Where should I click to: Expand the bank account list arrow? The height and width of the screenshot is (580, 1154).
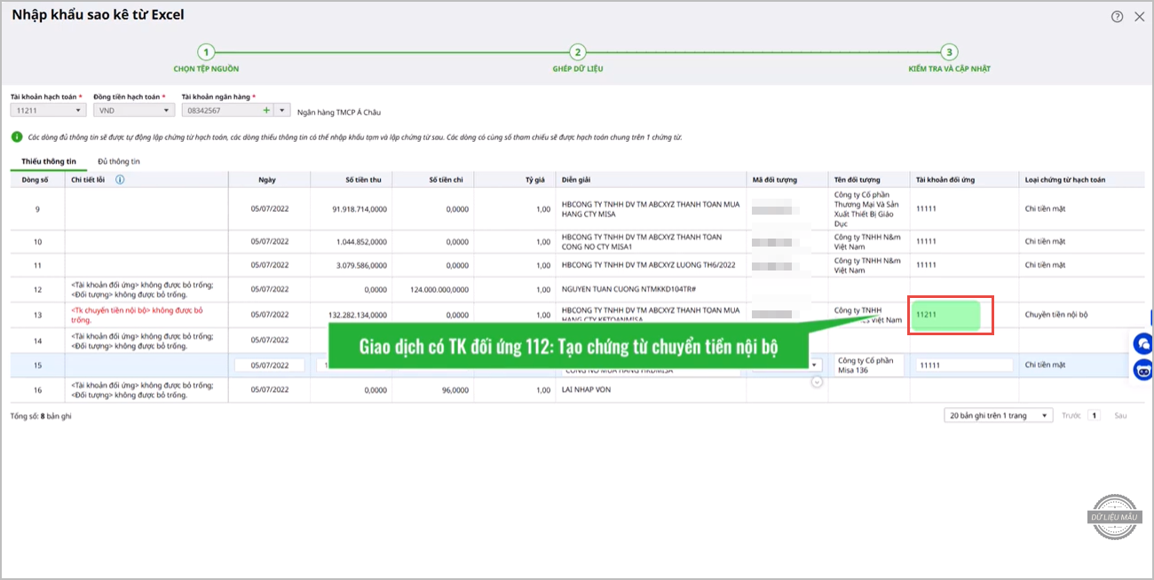(x=282, y=110)
